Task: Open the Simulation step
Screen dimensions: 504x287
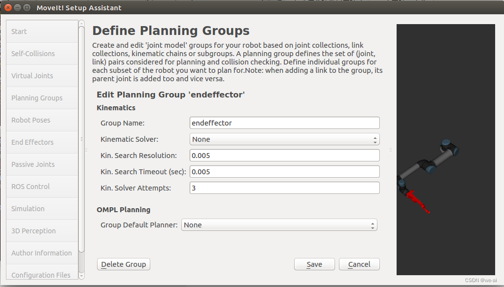Action: [x=42, y=209]
